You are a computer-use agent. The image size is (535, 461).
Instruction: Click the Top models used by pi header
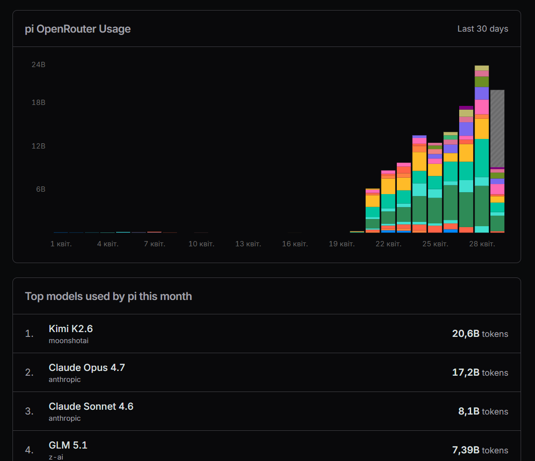point(108,296)
